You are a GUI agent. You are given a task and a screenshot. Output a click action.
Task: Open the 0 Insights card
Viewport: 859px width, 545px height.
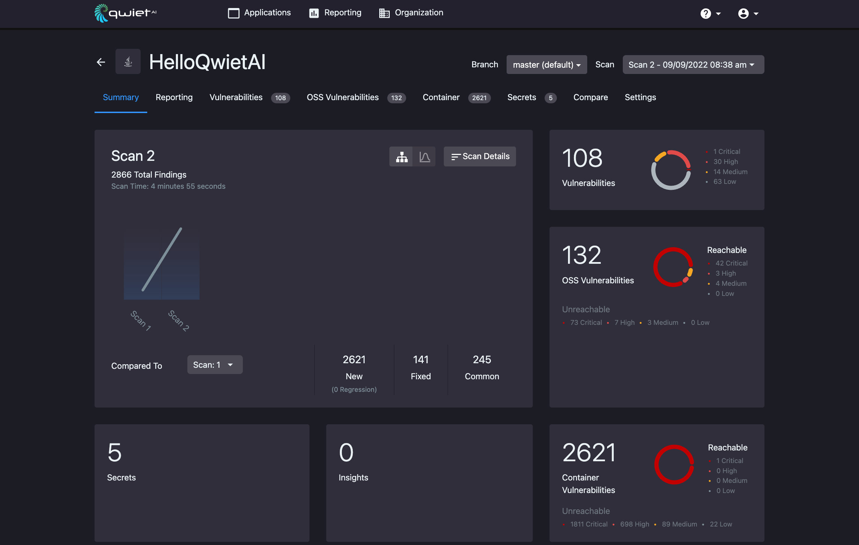click(x=429, y=483)
